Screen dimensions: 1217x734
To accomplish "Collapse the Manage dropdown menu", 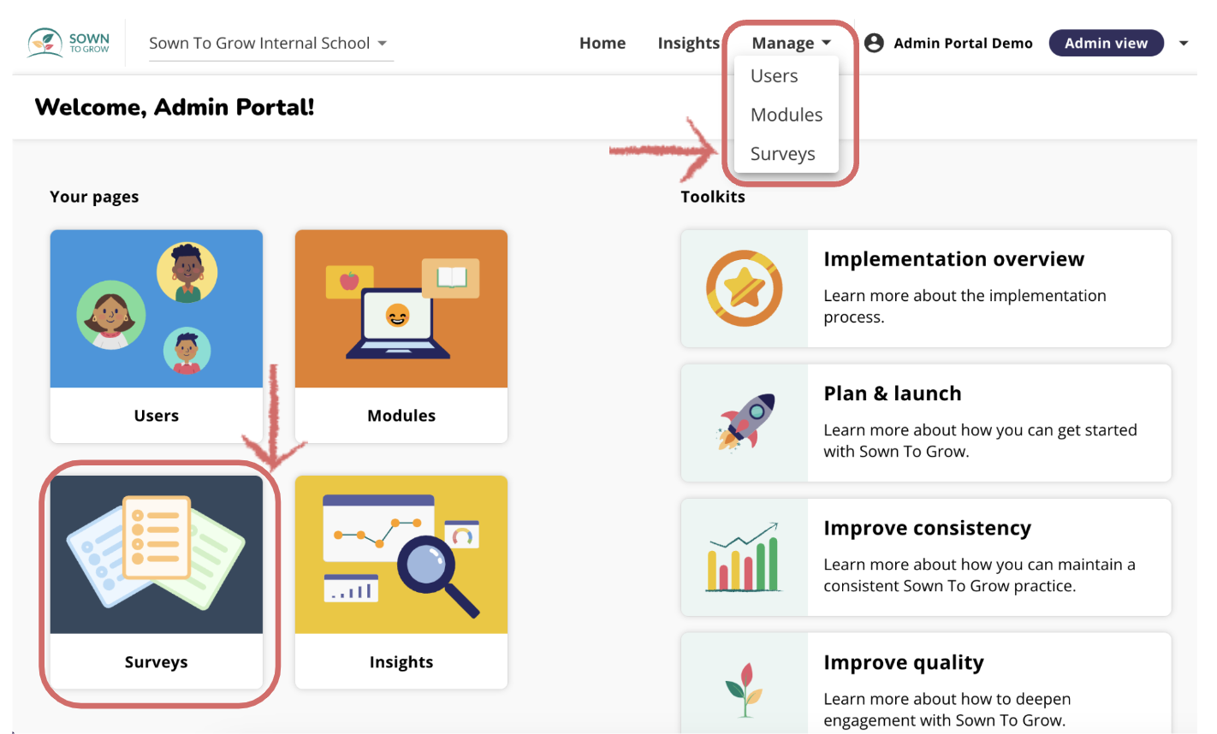I will (x=791, y=43).
